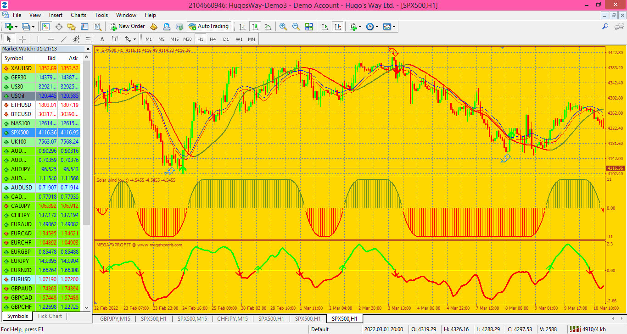This screenshot has height=334, width=627.
Task: Switch chart to line chart mode
Action: click(x=268, y=27)
